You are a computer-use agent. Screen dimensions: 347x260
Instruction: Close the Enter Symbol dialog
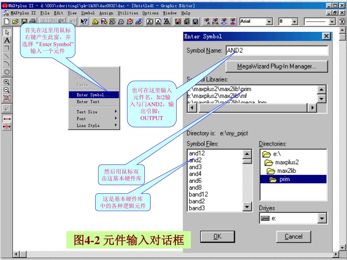326,36
